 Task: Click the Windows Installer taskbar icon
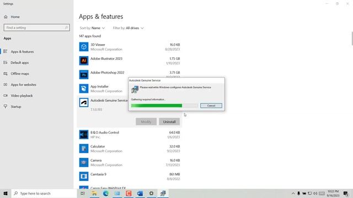[163, 193]
